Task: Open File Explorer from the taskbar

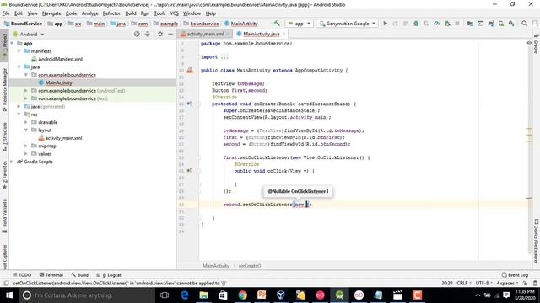Action: click(x=203, y=295)
